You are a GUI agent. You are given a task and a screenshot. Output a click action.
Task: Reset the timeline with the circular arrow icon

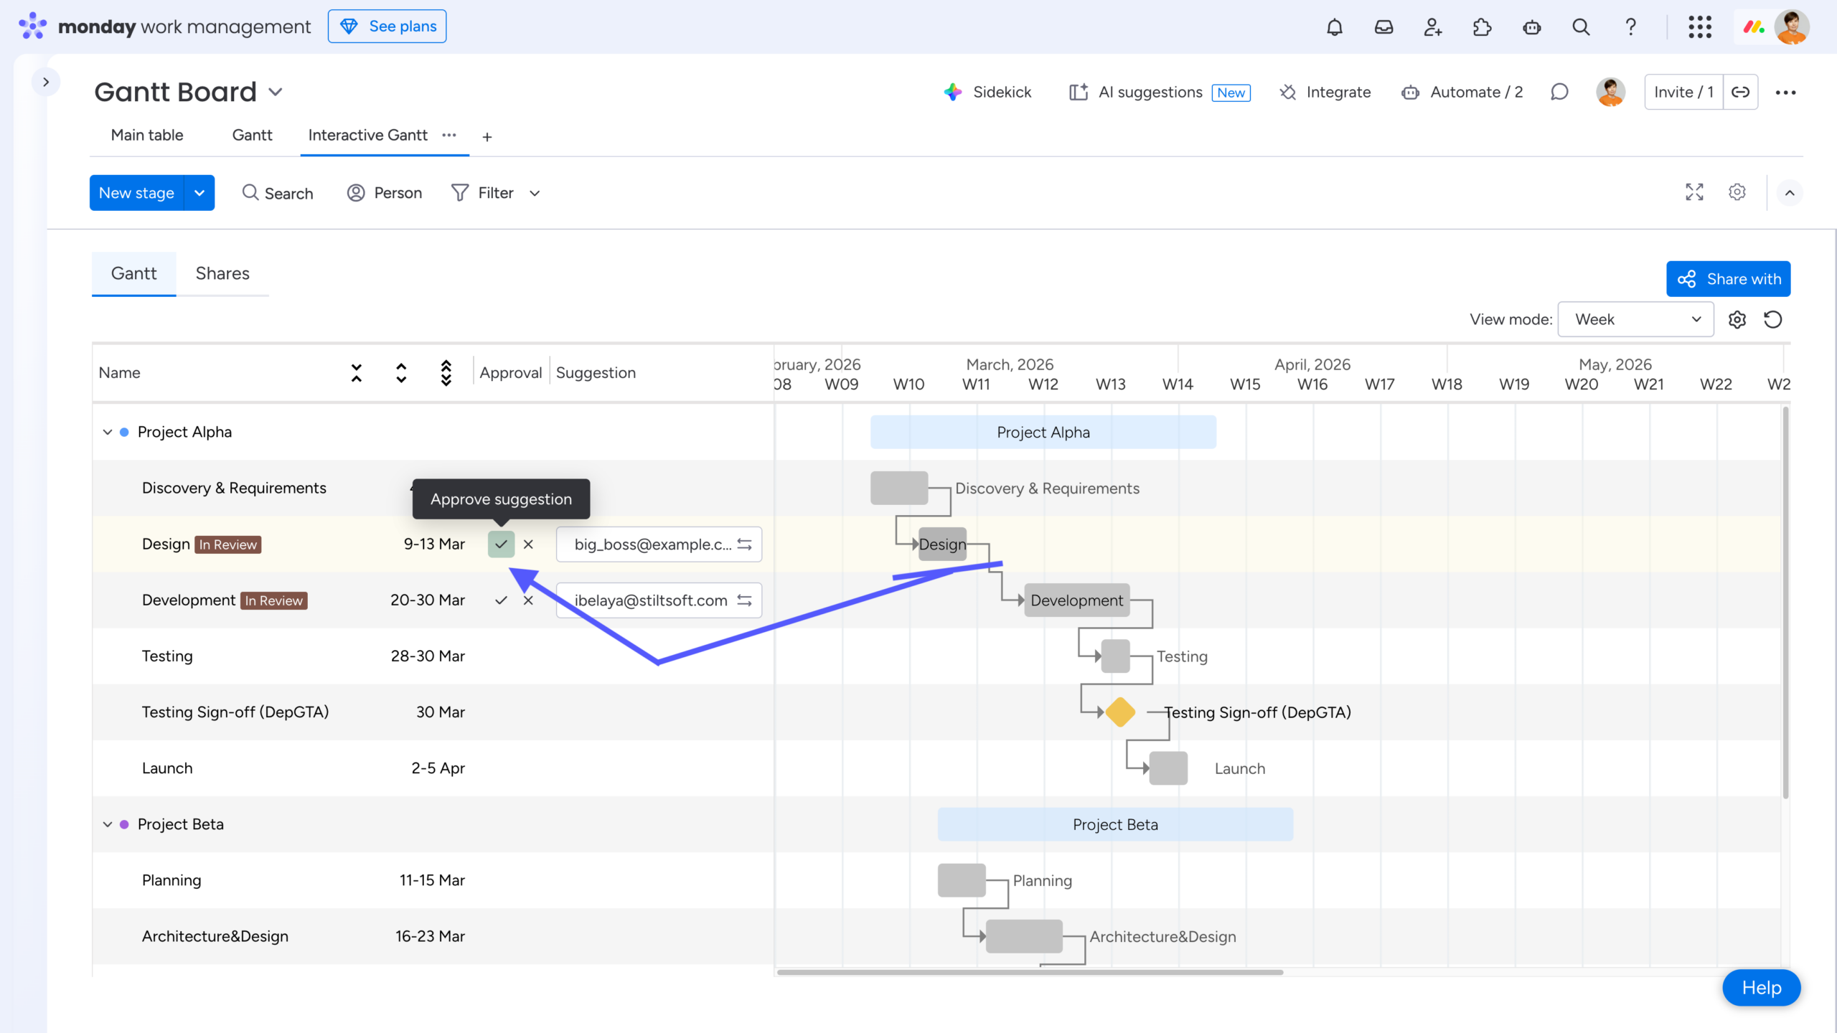click(1772, 319)
